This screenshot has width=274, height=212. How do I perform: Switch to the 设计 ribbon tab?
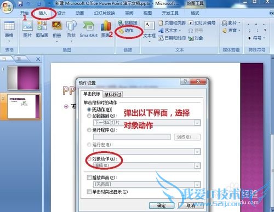coord(61,13)
